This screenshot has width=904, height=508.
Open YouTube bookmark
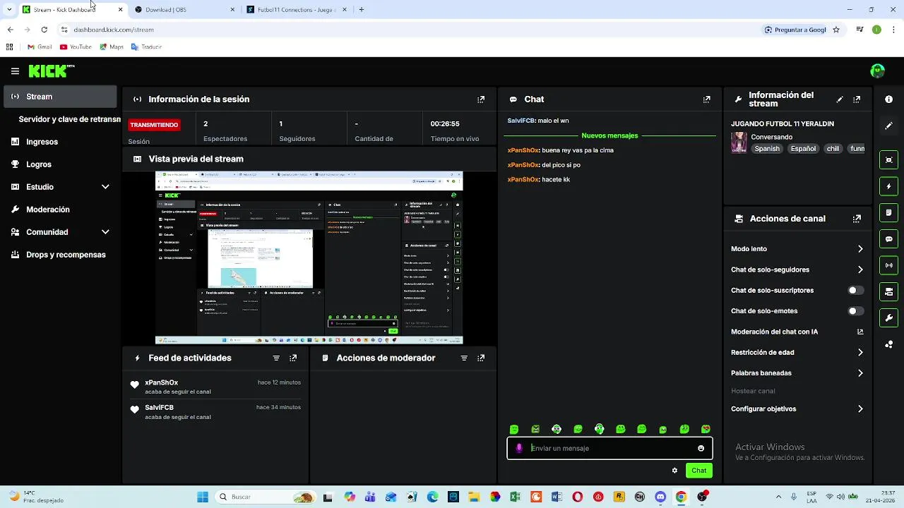[x=76, y=47]
